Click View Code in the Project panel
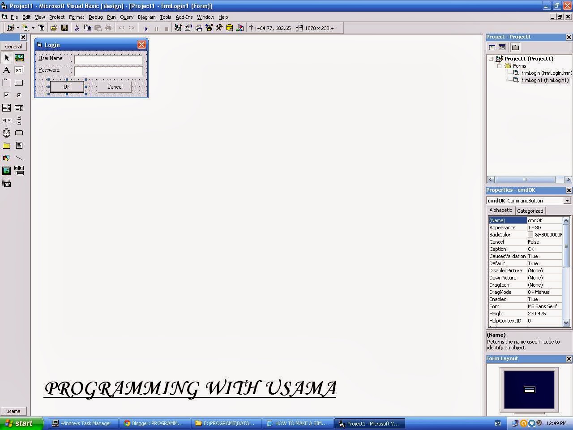 [492, 47]
